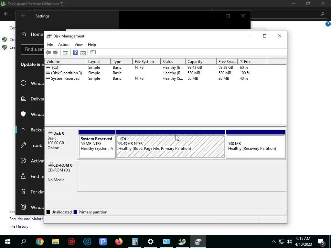Toggle the Show/Hide Console Tree toolbar icon
Image resolution: width=331 pixels, height=248 pixels.
click(x=65, y=53)
